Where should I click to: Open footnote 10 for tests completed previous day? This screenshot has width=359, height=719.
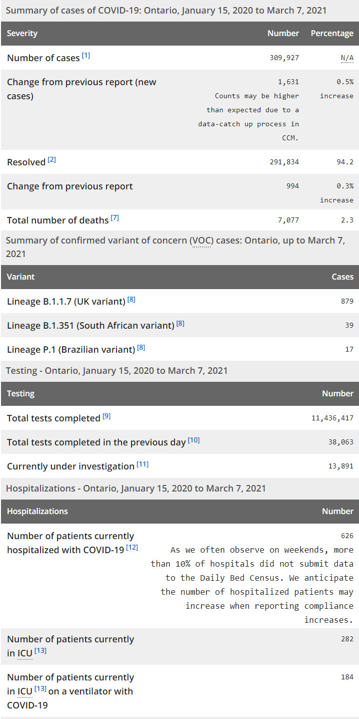click(x=194, y=440)
